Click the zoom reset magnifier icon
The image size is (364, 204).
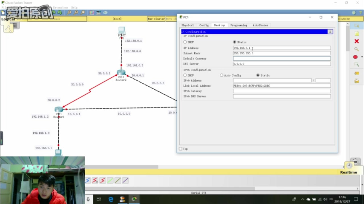click(x=76, y=13)
